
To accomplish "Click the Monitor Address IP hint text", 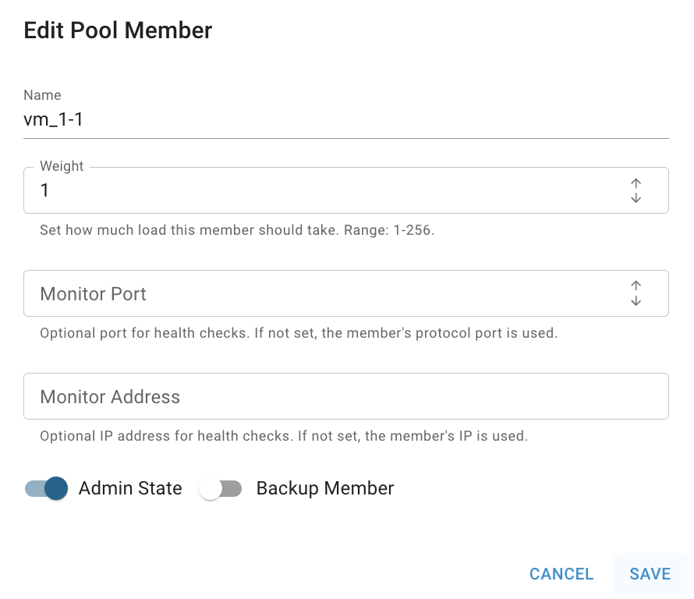I will coord(284,436).
